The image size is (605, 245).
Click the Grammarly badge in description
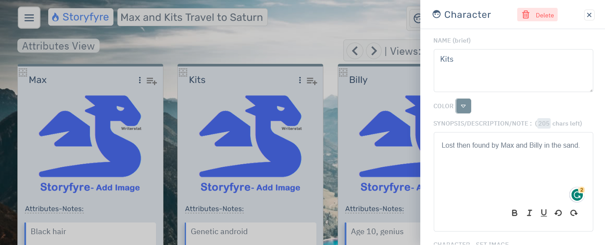pos(577,195)
